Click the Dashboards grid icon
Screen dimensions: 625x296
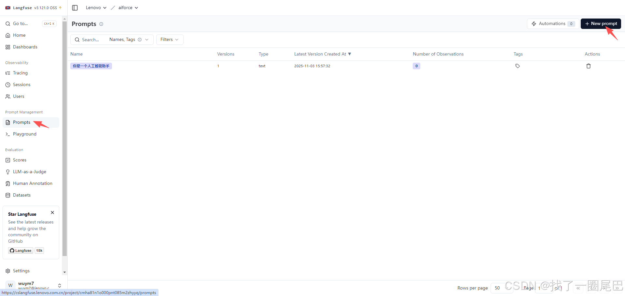click(x=8, y=47)
